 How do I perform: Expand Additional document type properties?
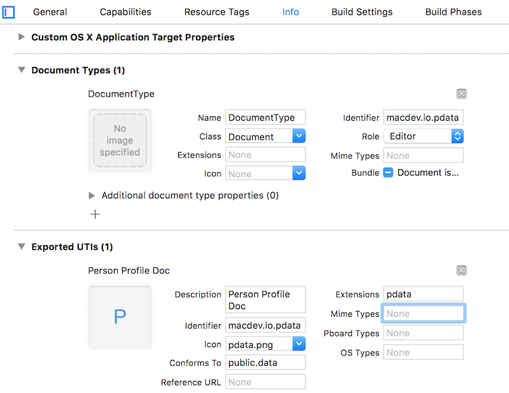coord(92,196)
